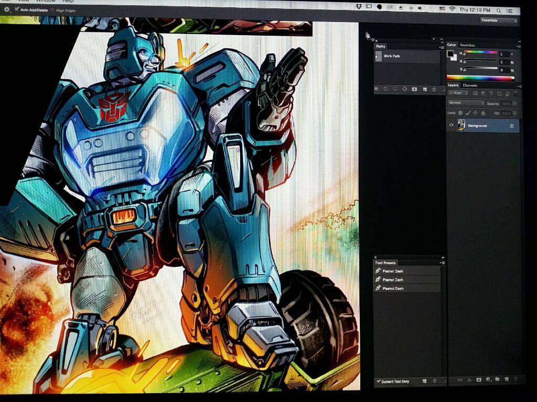Fill path with foreground color in Paths panel
This screenshot has width=537, height=402.
point(376,90)
